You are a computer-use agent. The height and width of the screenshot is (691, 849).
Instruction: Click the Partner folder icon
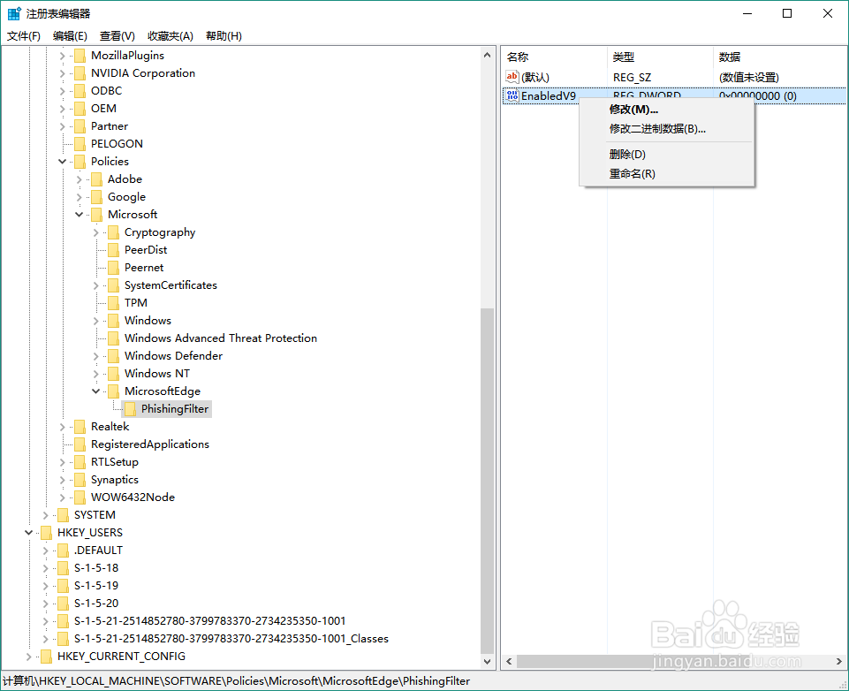(80, 126)
